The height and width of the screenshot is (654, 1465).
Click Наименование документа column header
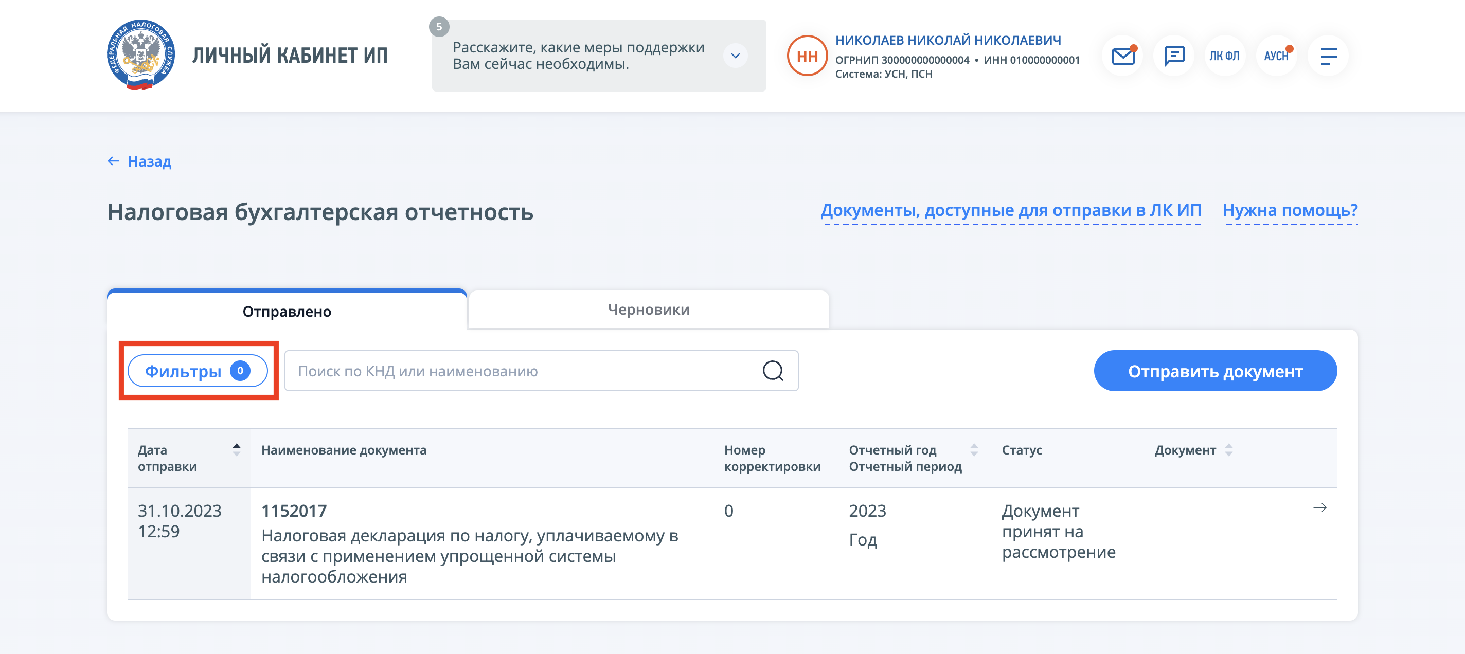344,449
